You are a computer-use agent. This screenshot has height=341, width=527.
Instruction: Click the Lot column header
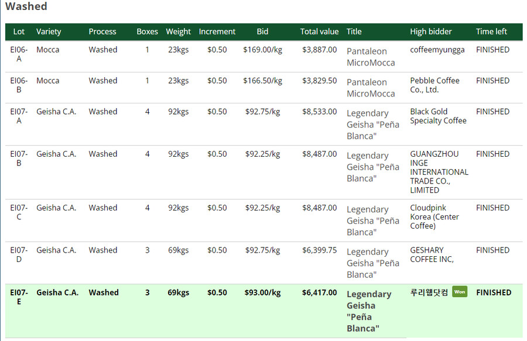[19, 32]
